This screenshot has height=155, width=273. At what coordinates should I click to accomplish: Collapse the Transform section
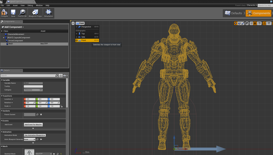click(2, 96)
